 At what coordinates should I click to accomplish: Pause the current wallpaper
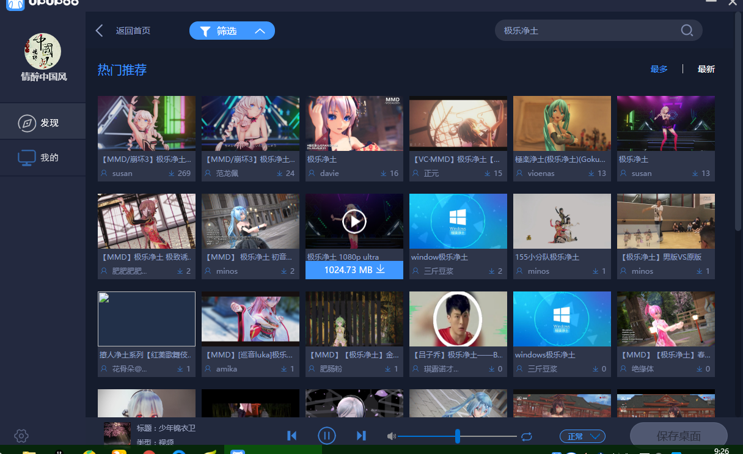[x=327, y=436]
